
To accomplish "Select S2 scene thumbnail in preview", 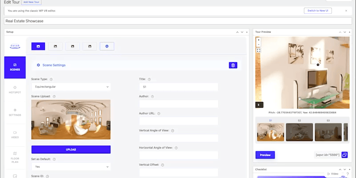I will [299, 132].
